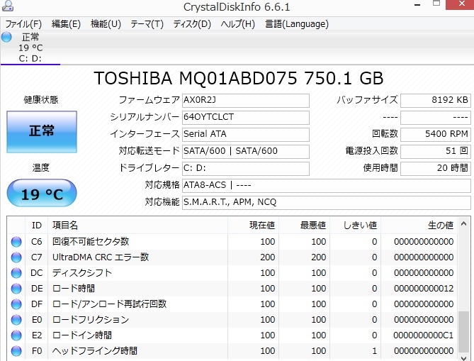The width and height of the screenshot is (474, 361).
Task: Open the 言語(Language) menu
Action: click(x=297, y=23)
